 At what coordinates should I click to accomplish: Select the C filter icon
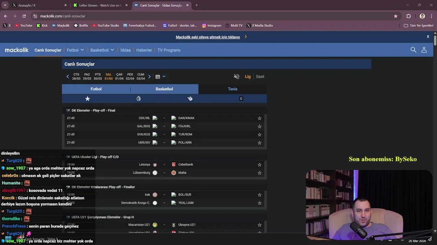241,99
